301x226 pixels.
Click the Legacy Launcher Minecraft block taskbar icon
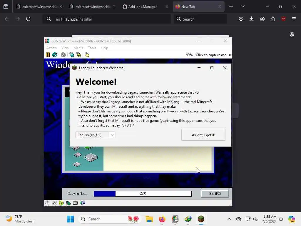[201, 219]
